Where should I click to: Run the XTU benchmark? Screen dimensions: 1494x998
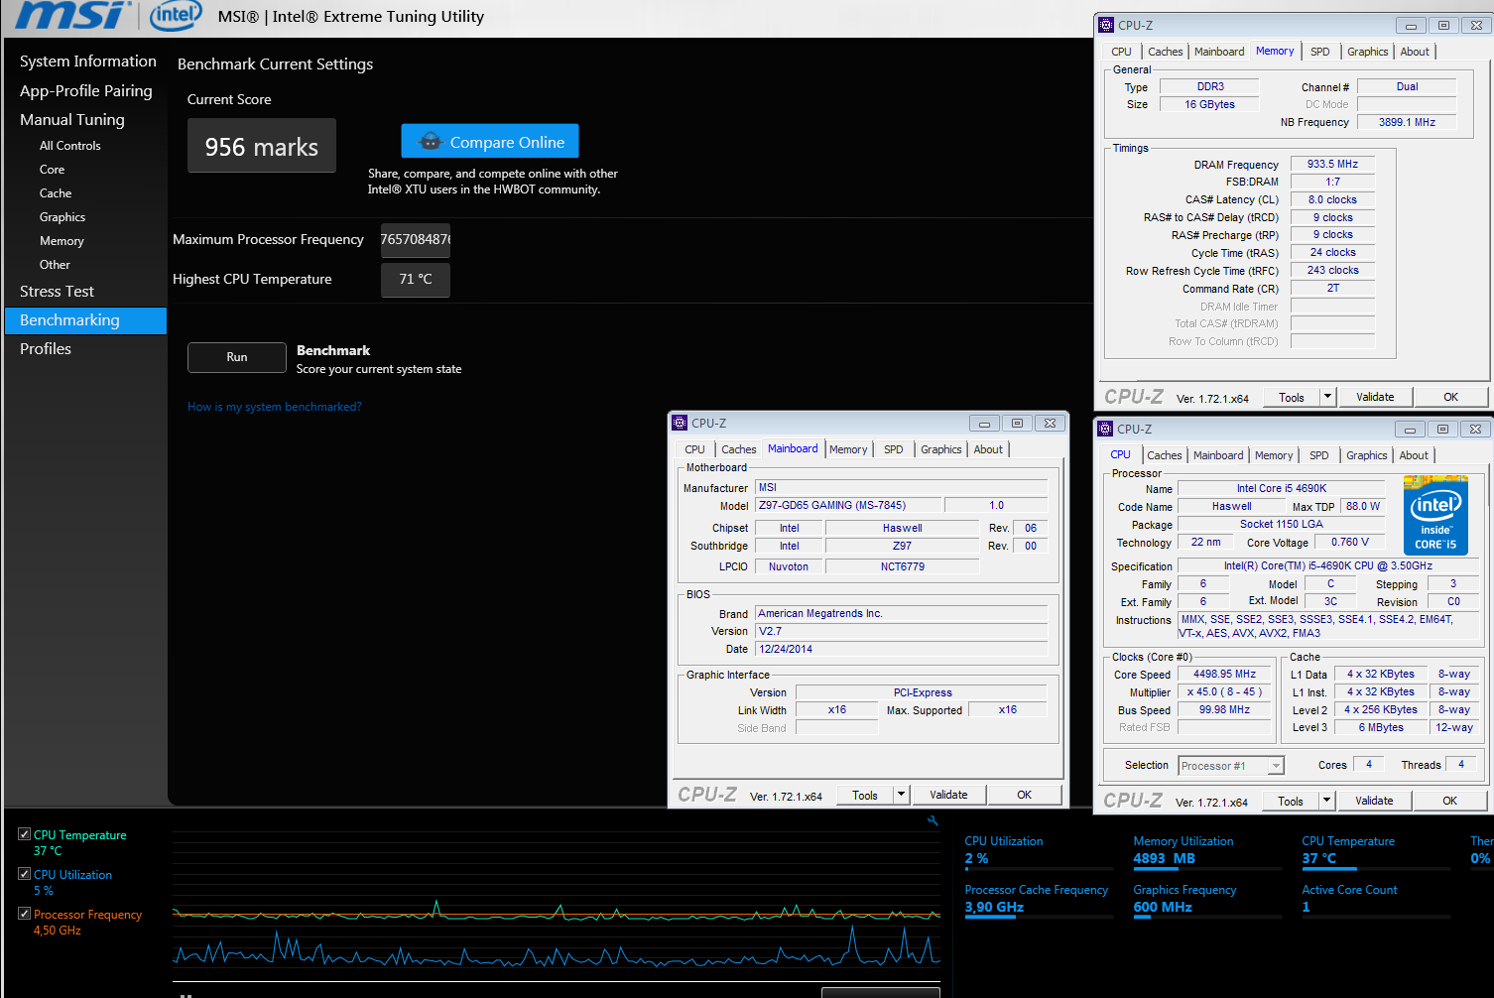tap(237, 357)
